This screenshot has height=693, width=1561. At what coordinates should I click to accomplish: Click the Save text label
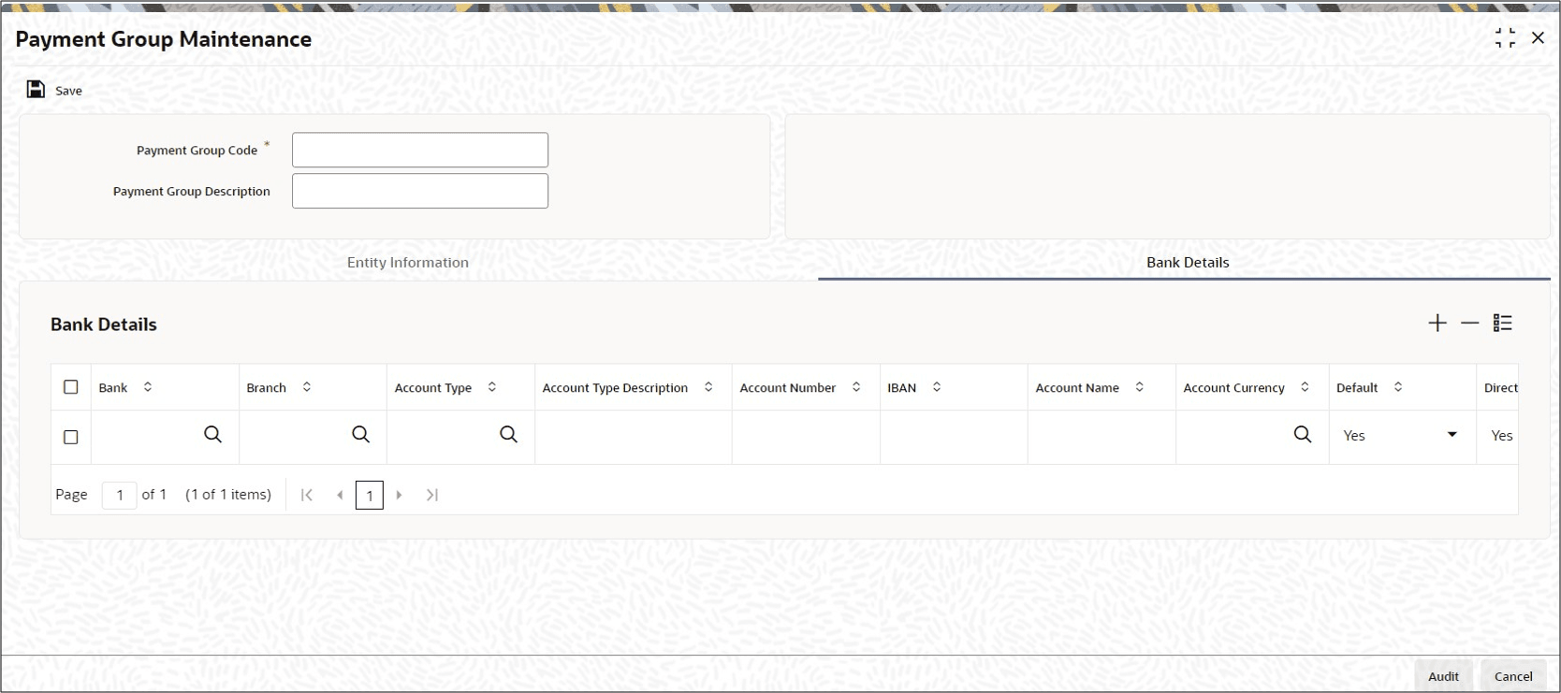coord(68,91)
